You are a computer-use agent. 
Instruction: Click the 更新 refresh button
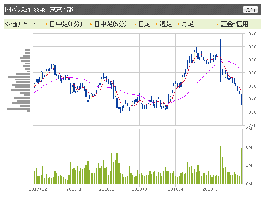[x=250, y=9]
